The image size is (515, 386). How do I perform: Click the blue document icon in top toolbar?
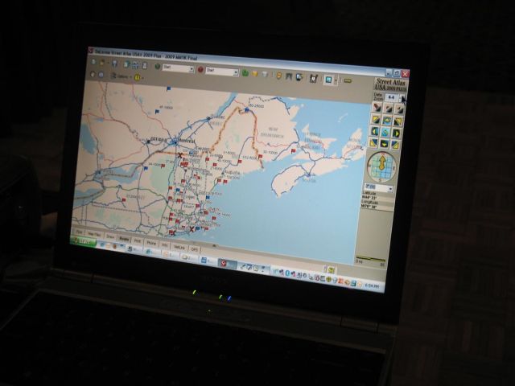126,64
